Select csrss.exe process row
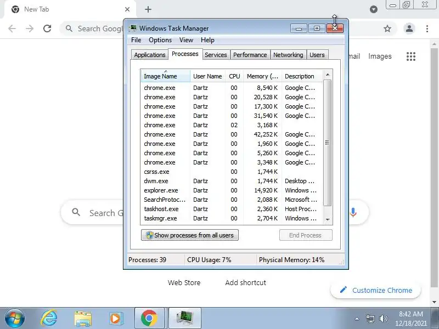Image resolution: width=439 pixels, height=329 pixels. point(232,172)
